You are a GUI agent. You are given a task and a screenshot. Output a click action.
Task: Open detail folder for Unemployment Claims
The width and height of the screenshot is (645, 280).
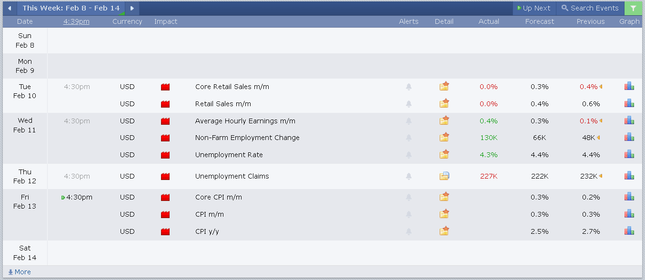point(444,176)
